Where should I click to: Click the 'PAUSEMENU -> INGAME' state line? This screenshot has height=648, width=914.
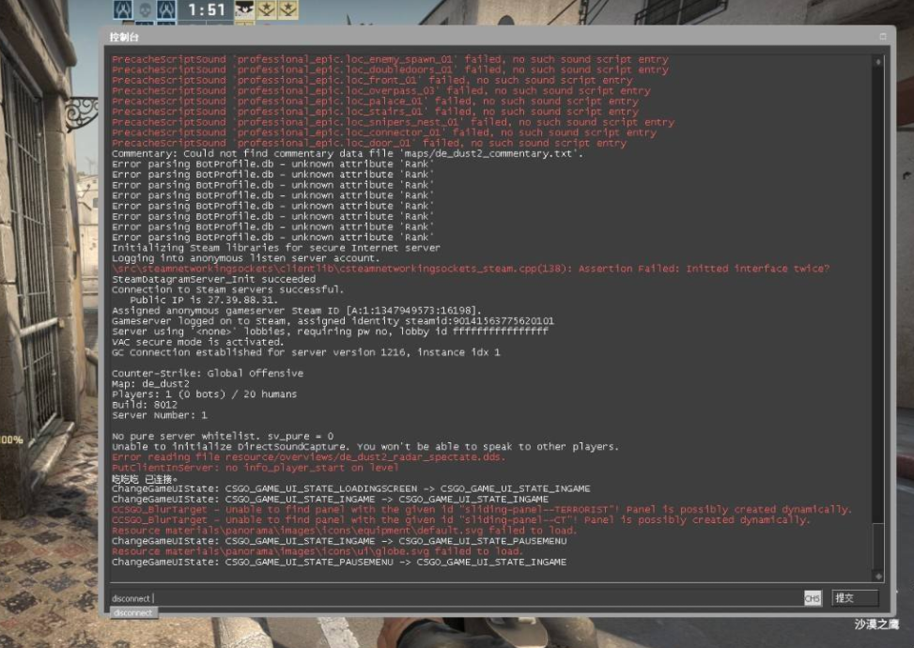click(339, 562)
